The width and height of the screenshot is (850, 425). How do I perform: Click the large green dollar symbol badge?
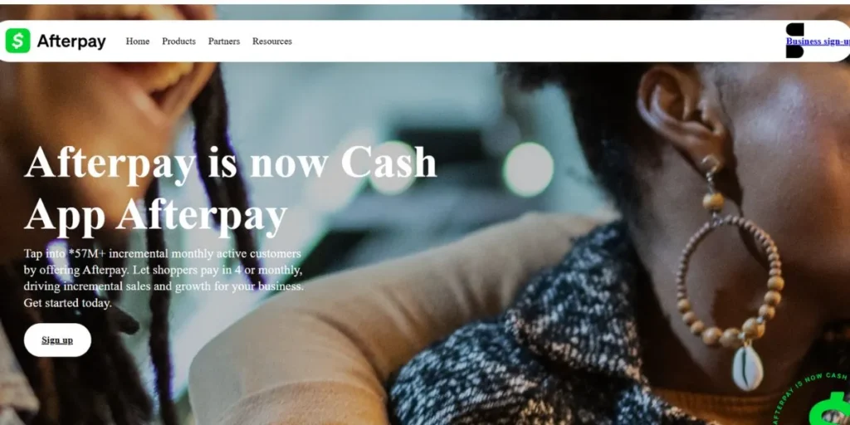(829, 410)
